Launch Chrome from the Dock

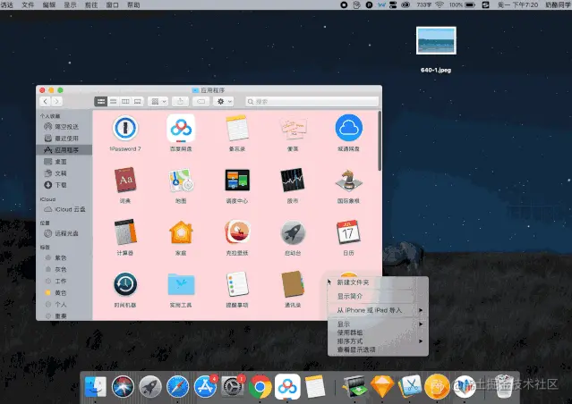(x=260, y=386)
